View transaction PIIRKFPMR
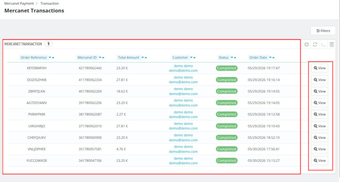 (320, 114)
